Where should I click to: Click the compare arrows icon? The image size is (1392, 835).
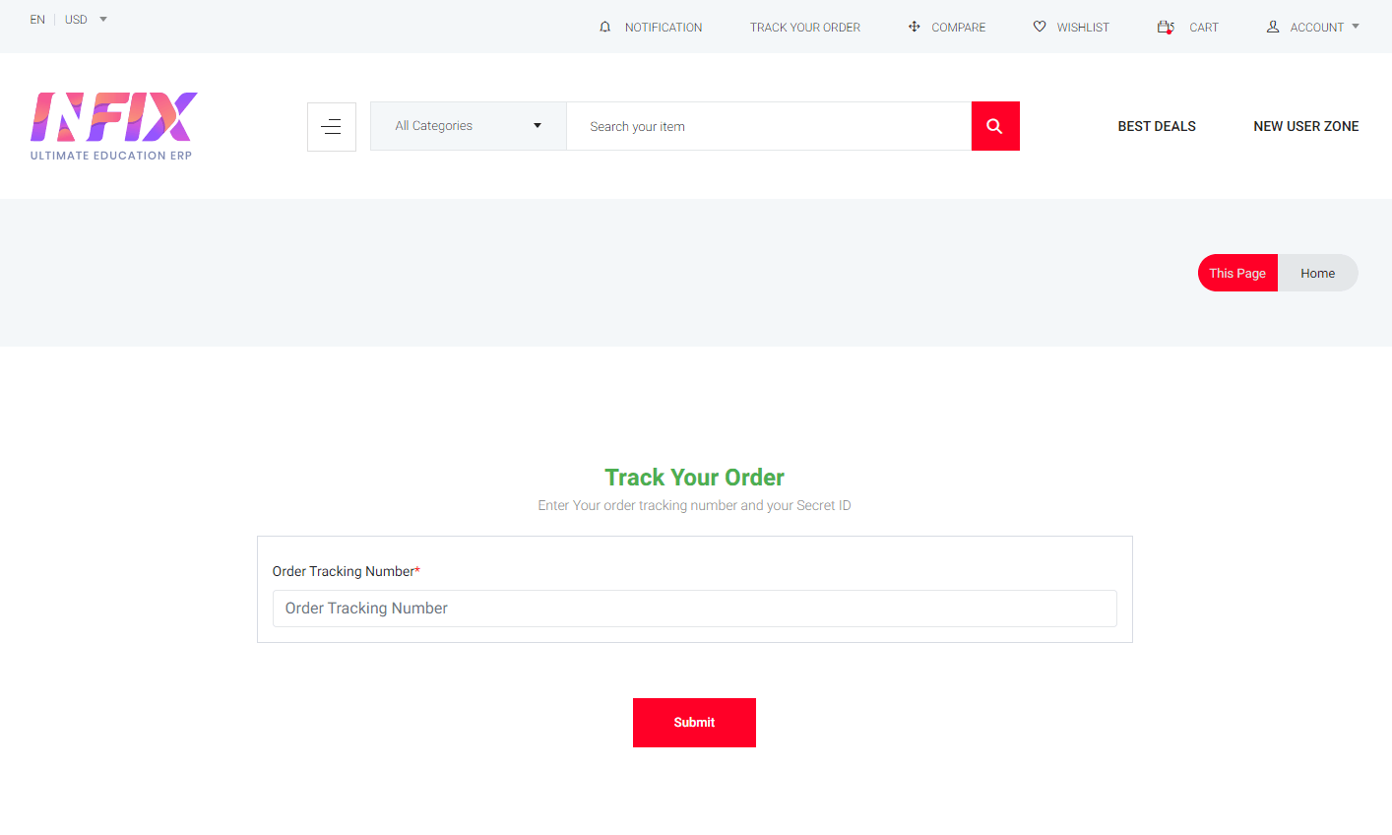tap(914, 27)
